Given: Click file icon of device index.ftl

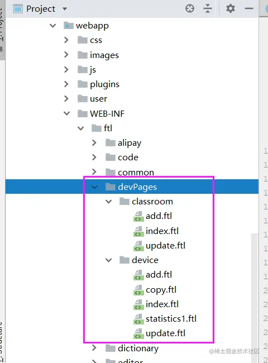Looking at the screenshot, I should coord(138,304).
